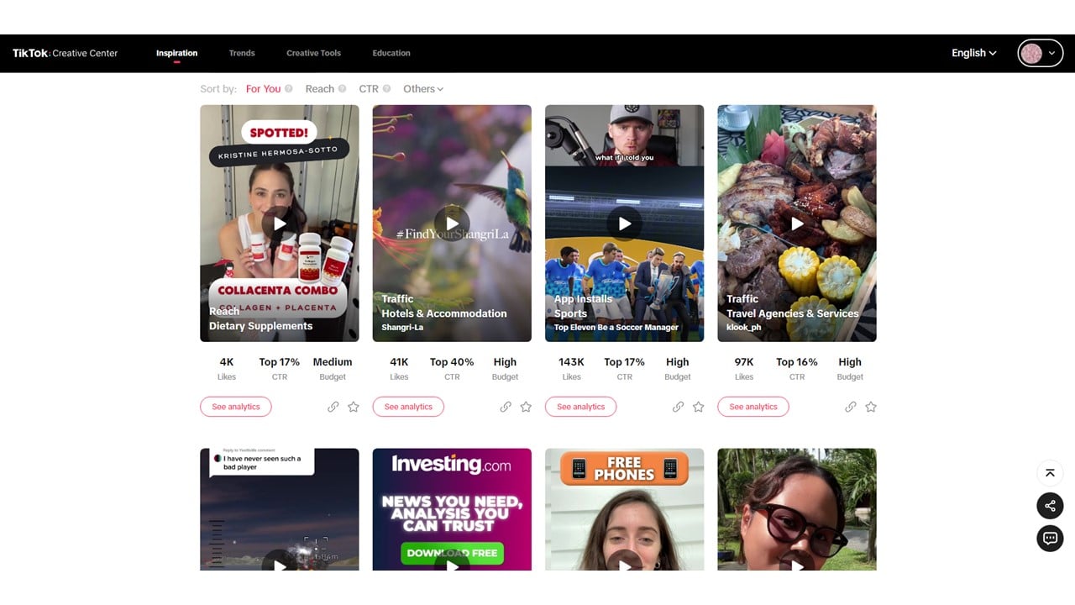Open the Investing.com ad thumbnail

tap(452, 509)
